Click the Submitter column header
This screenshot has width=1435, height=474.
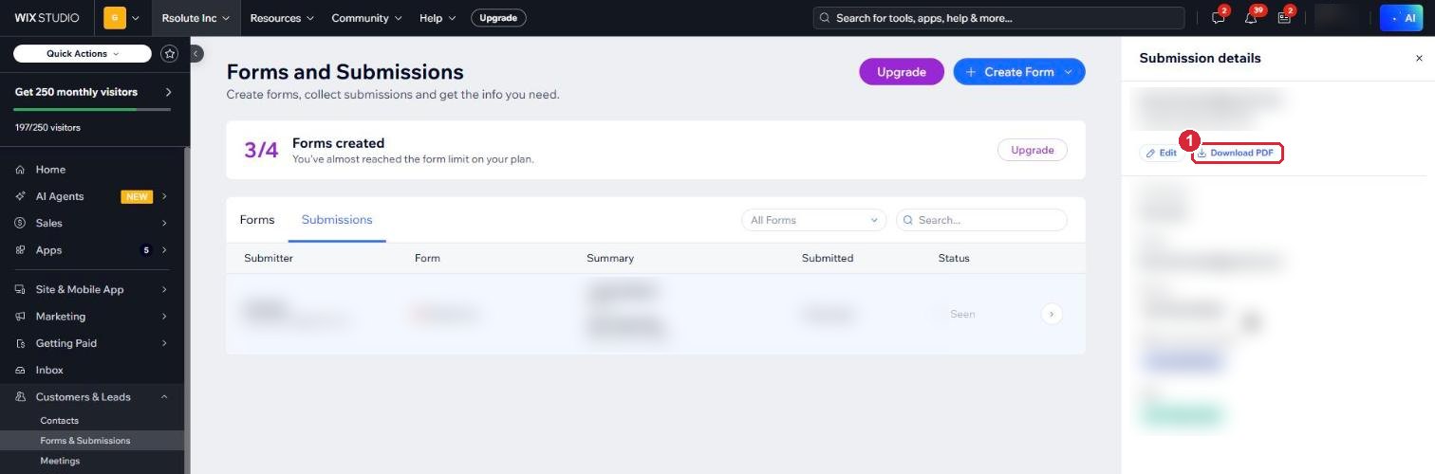pyautogui.click(x=269, y=258)
